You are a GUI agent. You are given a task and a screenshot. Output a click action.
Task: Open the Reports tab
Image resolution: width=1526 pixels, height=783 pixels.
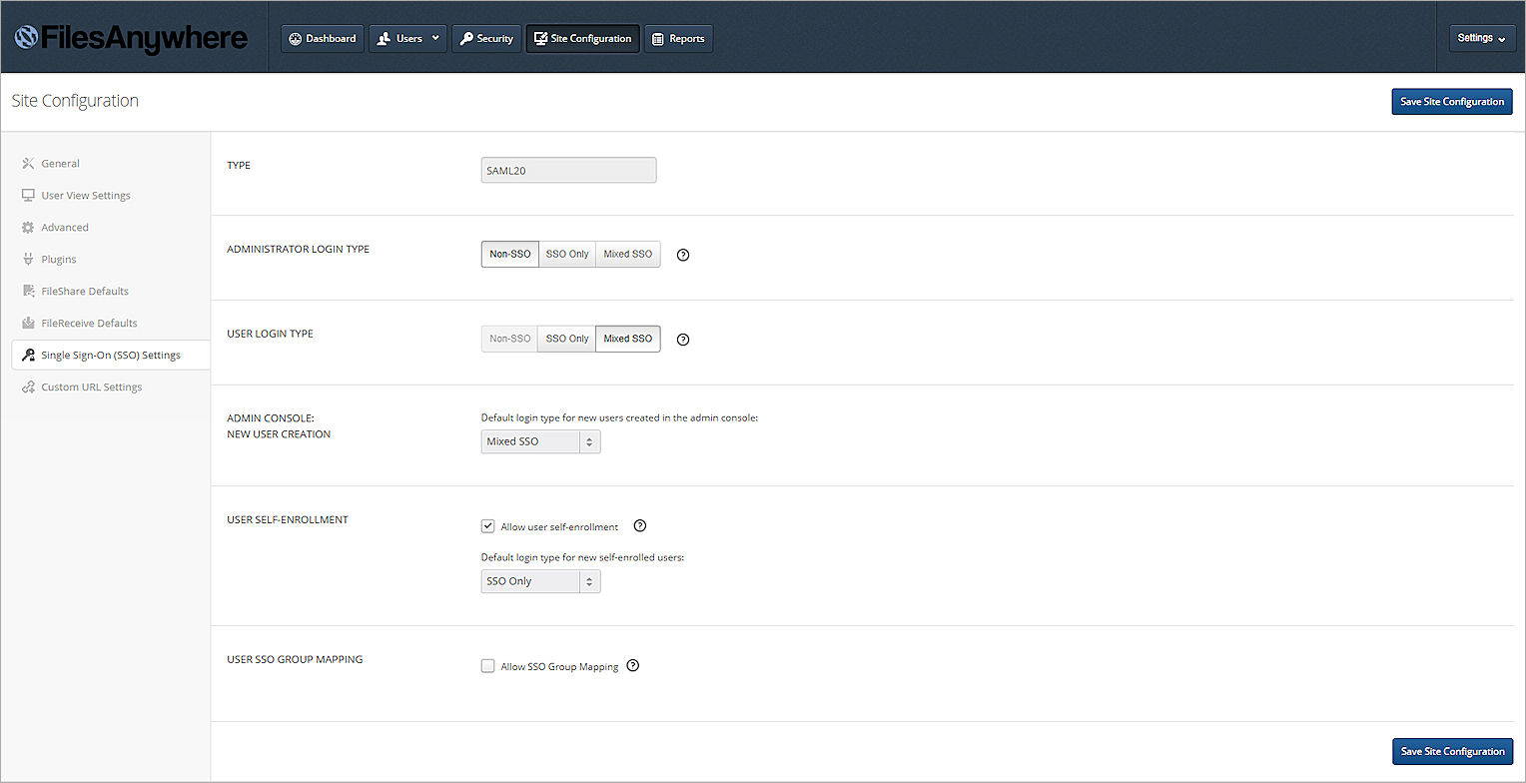coord(678,39)
